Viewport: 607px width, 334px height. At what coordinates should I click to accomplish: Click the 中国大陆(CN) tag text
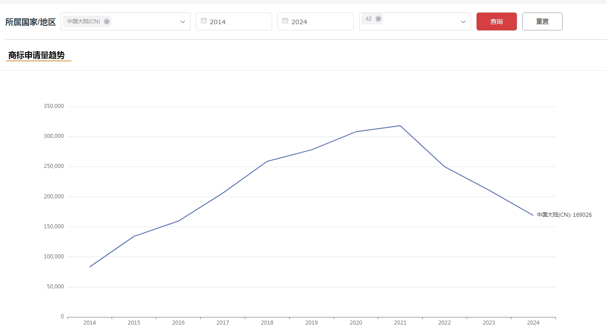tap(84, 21)
